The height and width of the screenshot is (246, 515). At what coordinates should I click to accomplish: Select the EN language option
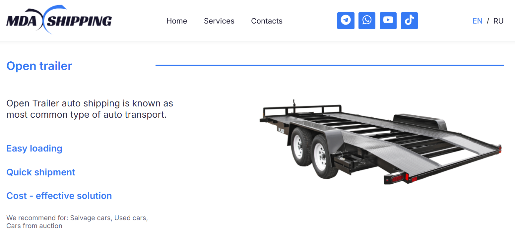[478, 21]
